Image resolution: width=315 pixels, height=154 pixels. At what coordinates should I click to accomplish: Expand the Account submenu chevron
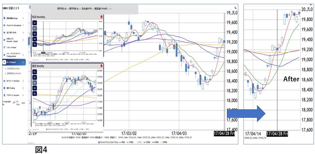pyautogui.click(x=23, y=95)
